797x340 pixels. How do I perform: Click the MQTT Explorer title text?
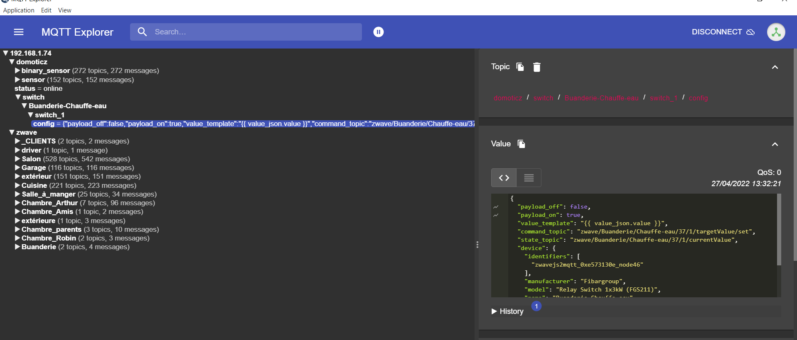(x=77, y=32)
